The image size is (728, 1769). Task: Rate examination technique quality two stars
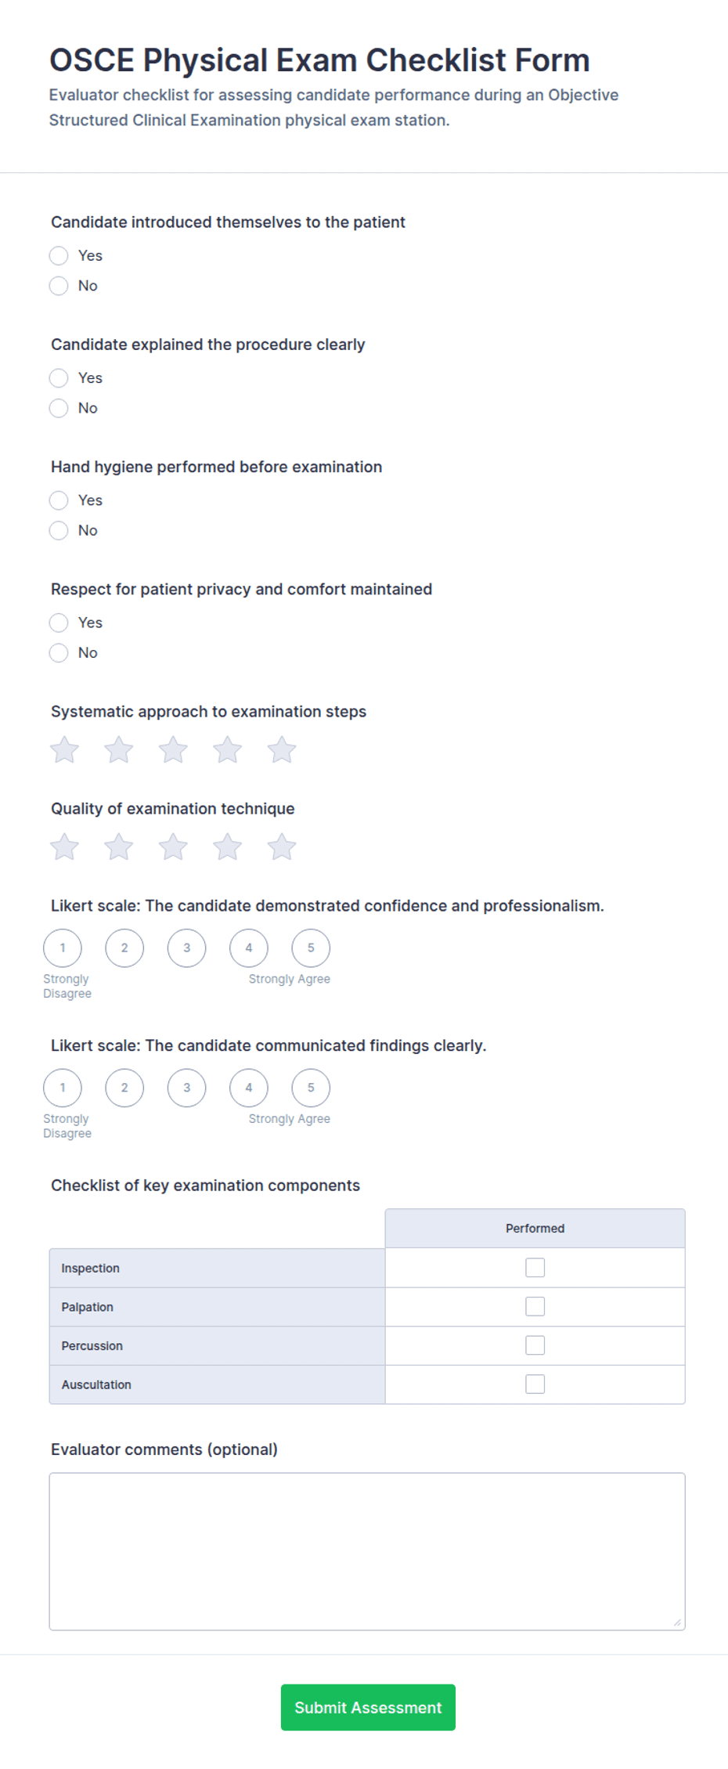click(x=119, y=847)
